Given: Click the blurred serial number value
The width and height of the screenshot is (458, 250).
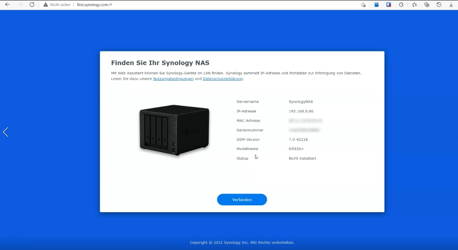Looking at the screenshot, I should [304, 130].
